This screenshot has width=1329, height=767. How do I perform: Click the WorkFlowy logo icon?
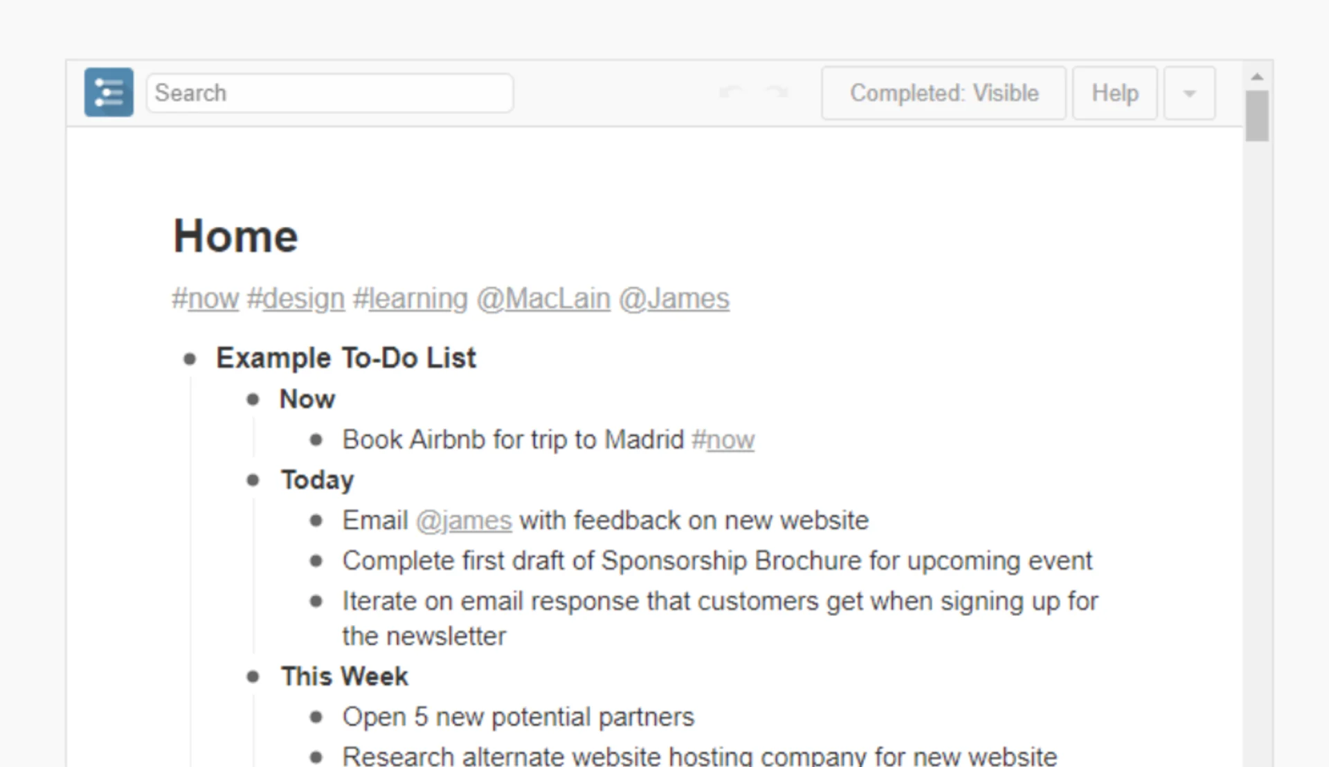pyautogui.click(x=109, y=92)
